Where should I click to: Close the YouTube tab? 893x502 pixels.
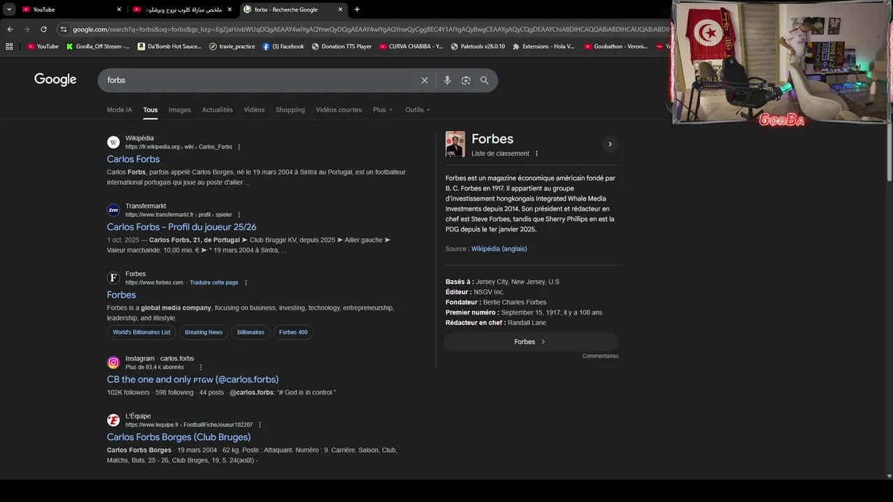click(x=119, y=10)
